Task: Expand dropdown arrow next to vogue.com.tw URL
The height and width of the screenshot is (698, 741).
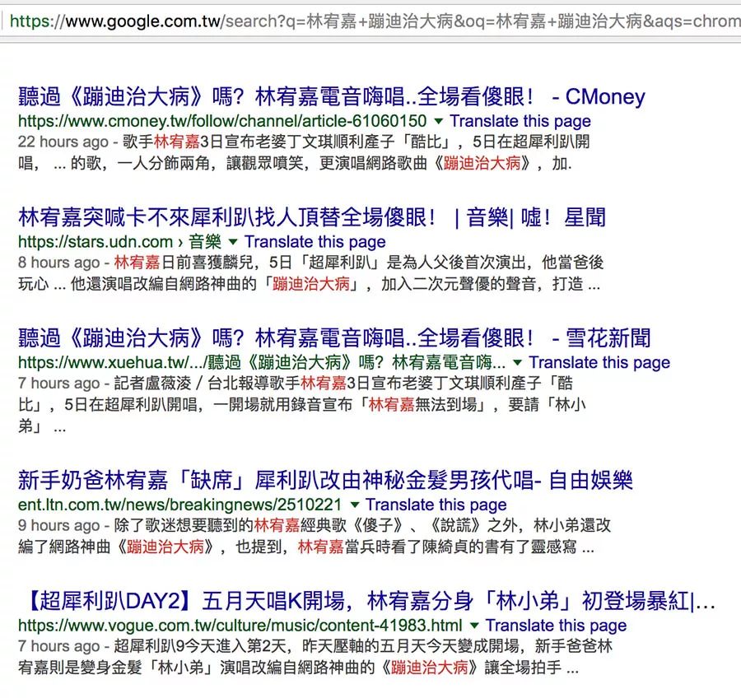Action: click(x=474, y=626)
